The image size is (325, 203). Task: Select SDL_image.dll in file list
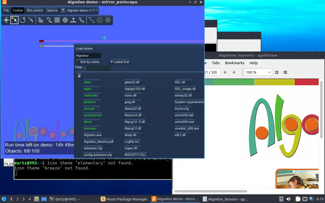tap(185, 89)
